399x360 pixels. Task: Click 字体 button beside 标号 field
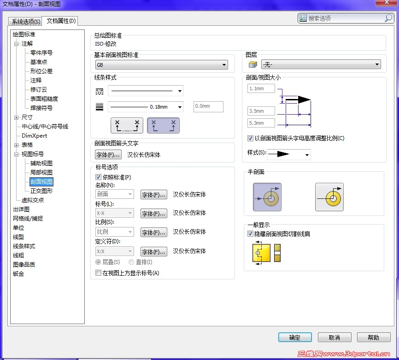(154, 214)
